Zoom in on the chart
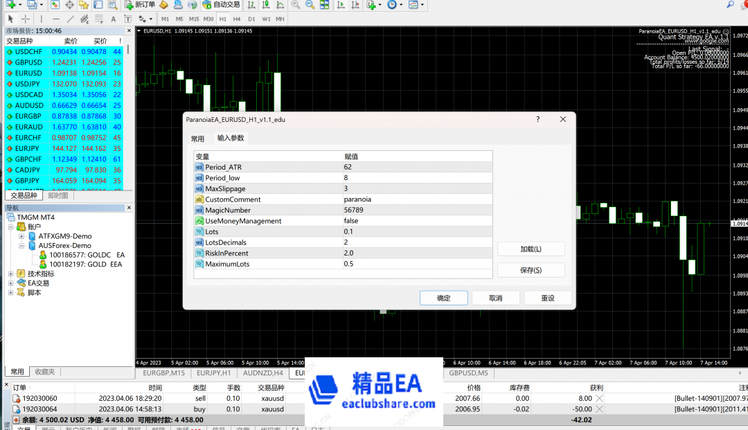Viewport: 748px width, 430px height. [x=296, y=6]
